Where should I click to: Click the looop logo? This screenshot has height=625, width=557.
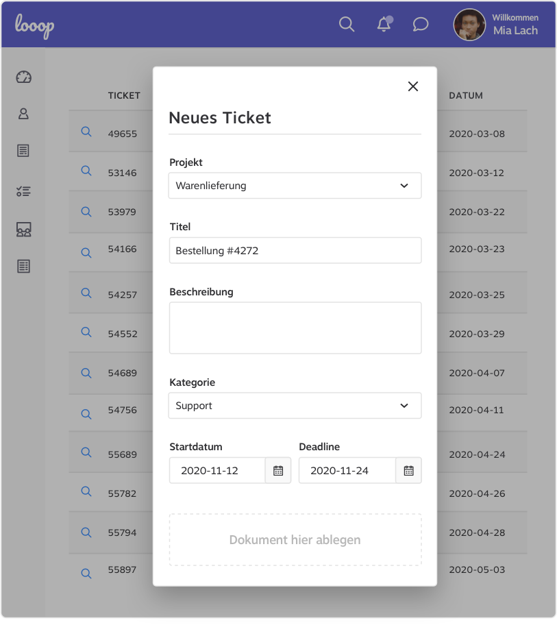coord(35,25)
